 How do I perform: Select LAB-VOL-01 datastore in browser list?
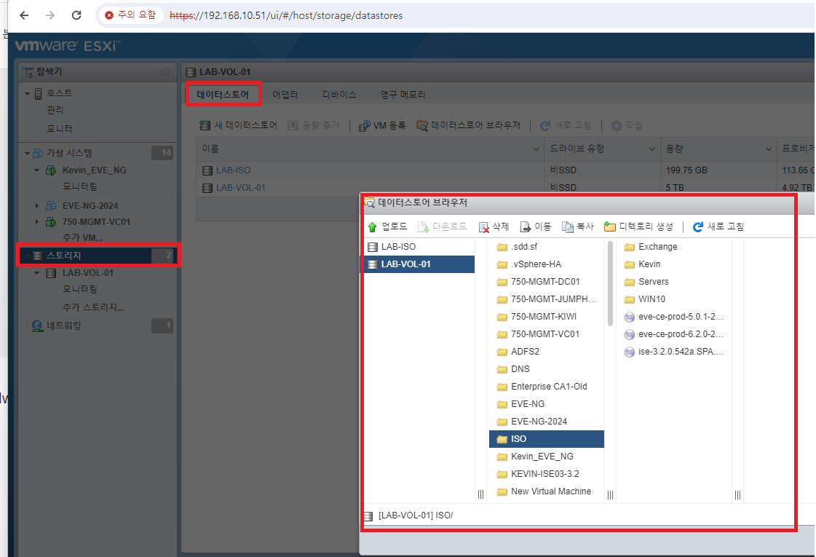point(419,264)
